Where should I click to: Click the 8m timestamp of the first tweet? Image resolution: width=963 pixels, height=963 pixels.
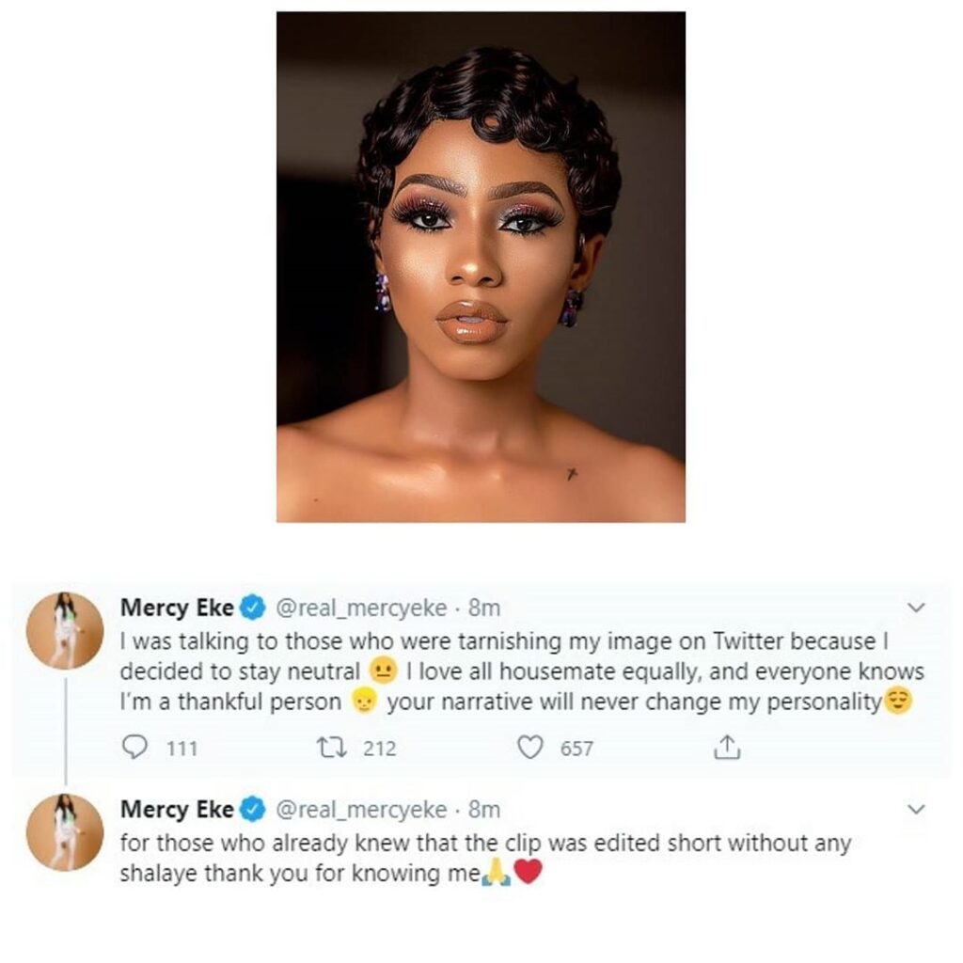pyautogui.click(x=484, y=608)
